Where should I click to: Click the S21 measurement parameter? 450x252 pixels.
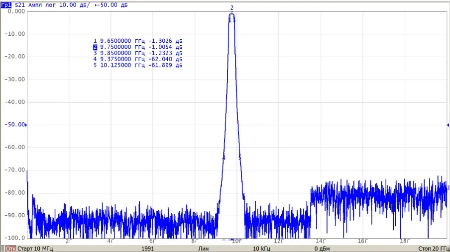pos(20,5)
